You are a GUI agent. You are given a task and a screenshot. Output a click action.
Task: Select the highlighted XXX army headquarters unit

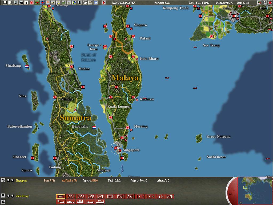61,196
